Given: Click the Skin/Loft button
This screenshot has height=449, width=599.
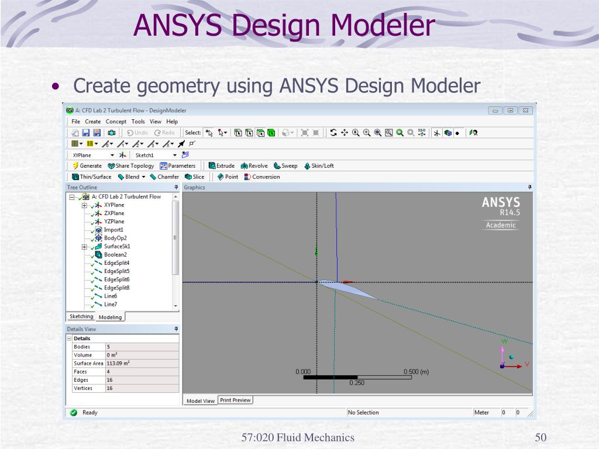Looking at the screenshot, I should pyautogui.click(x=319, y=165).
